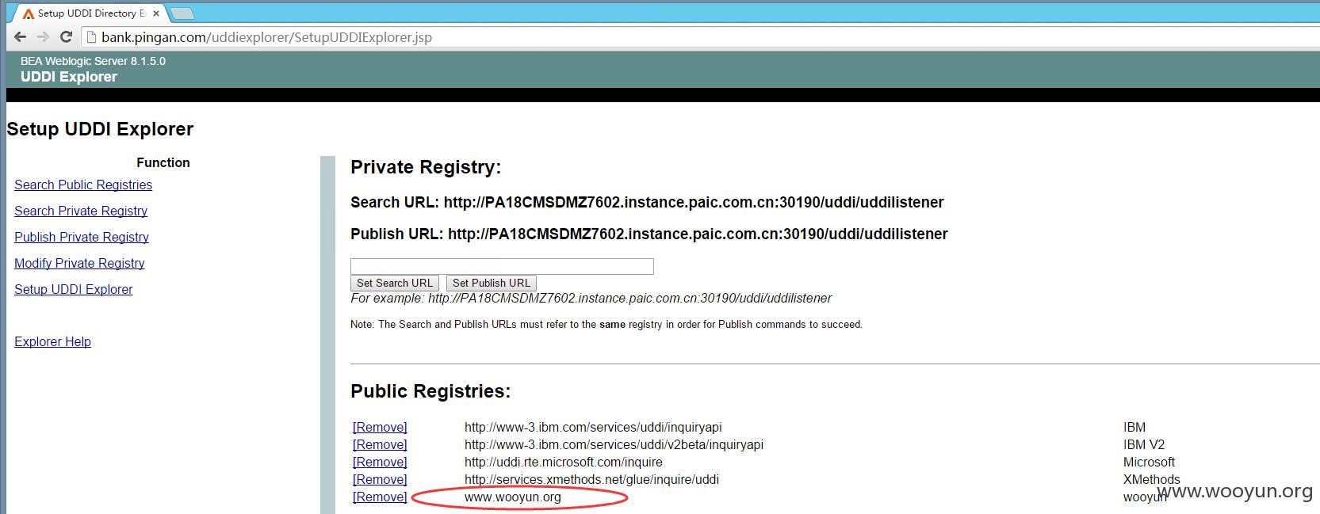This screenshot has height=514, width=1320.
Task: Close the Setup UDDI Directory tab
Action: click(x=156, y=13)
